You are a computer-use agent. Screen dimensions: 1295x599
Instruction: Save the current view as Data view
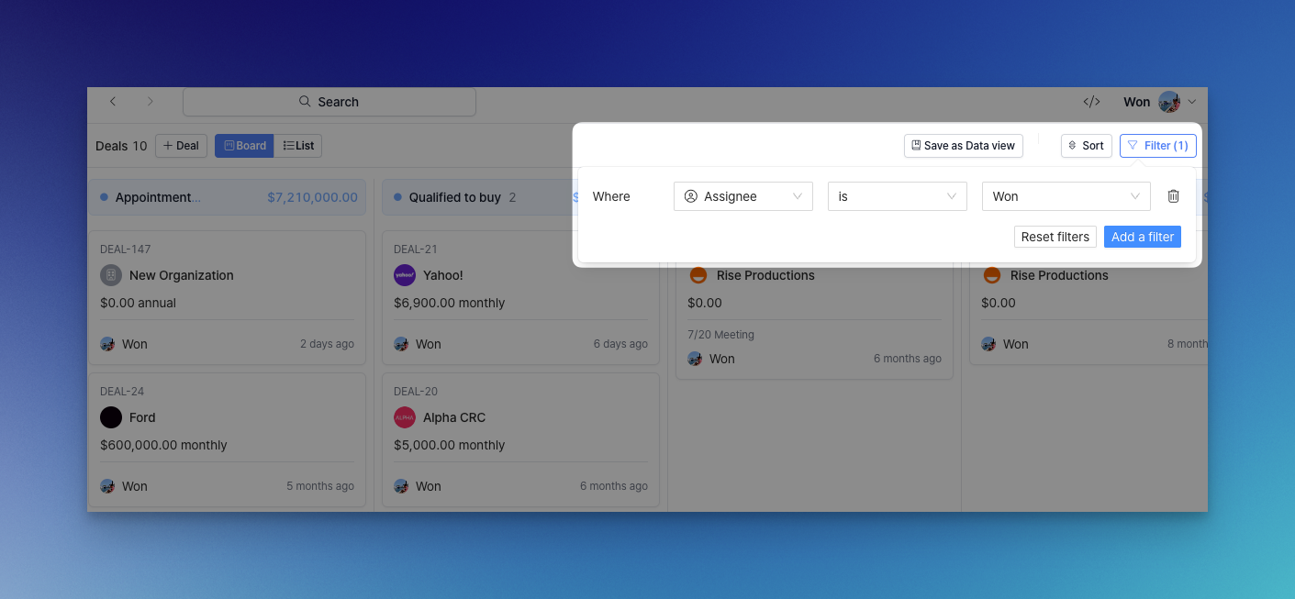point(964,146)
